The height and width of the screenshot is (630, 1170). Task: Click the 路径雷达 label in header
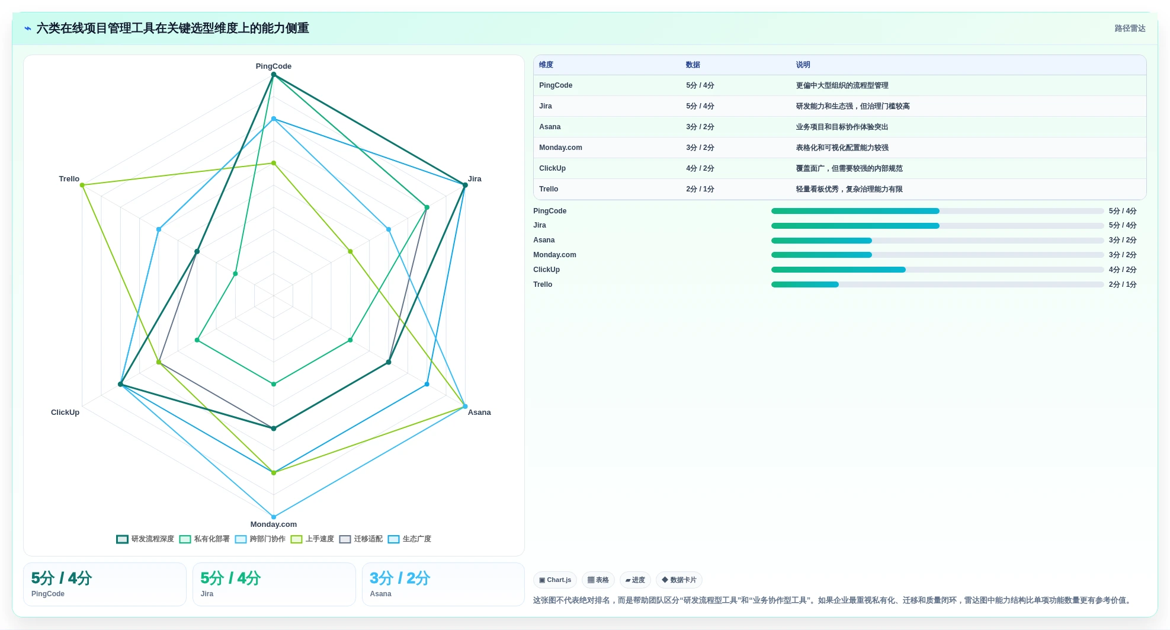click(x=1130, y=28)
